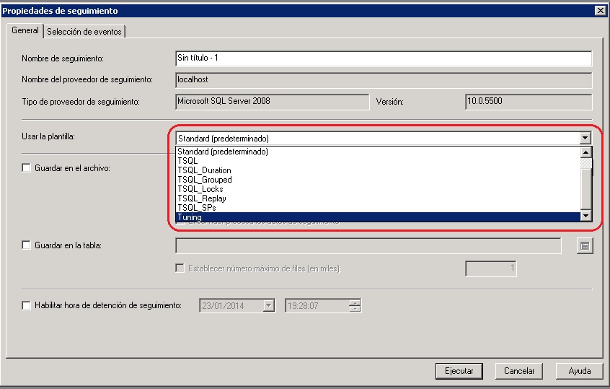Click the template list scroll down arrow

(x=586, y=216)
